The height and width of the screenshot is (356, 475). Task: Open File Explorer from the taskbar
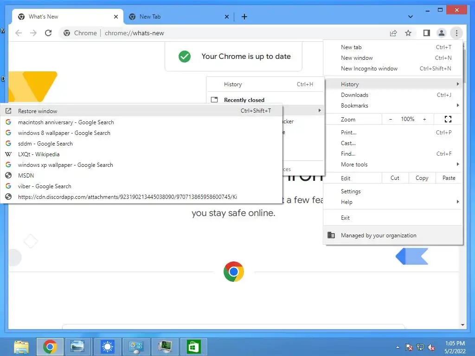[x=21, y=347]
